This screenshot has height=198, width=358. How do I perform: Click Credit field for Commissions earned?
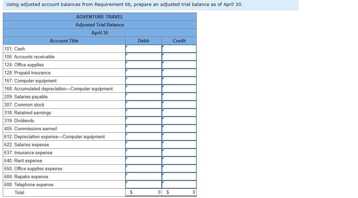(x=179, y=129)
